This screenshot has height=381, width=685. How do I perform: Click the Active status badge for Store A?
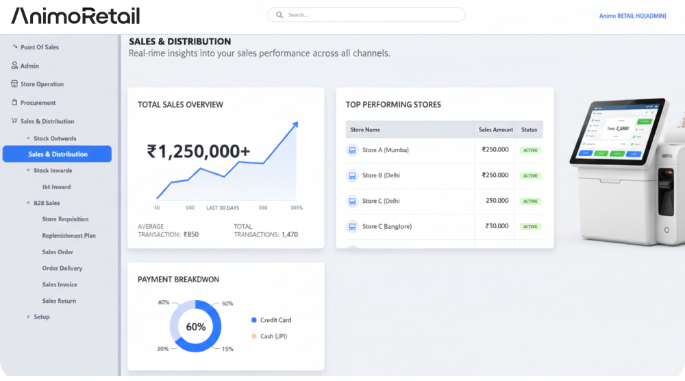530,150
